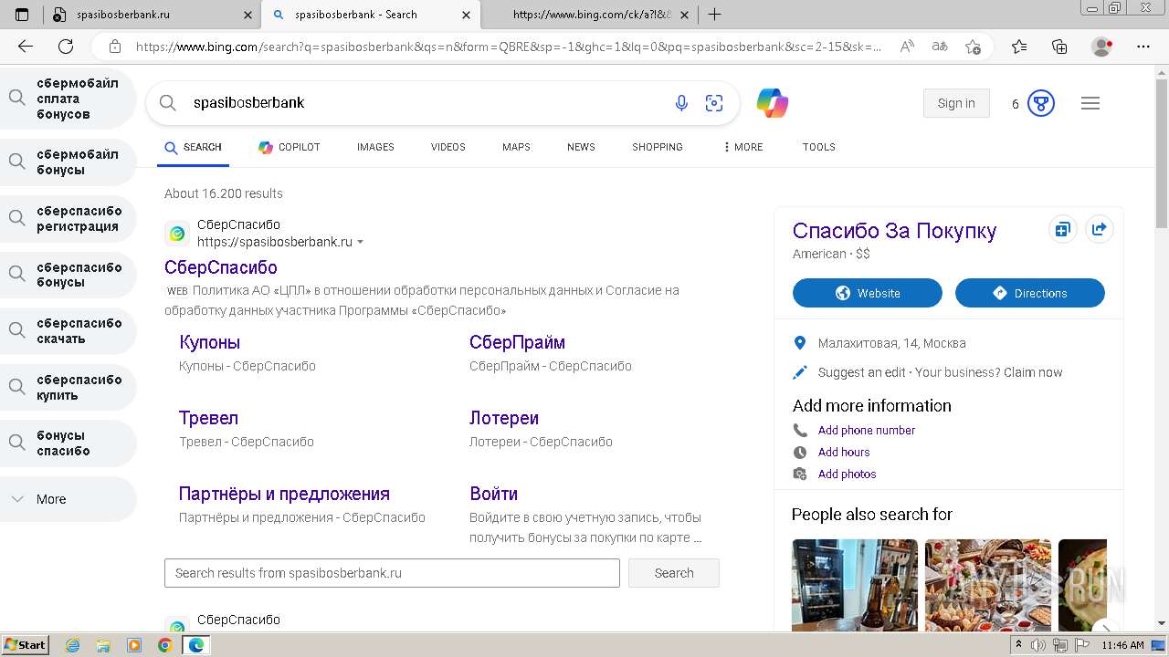Open the Read aloud icon in address bar

(x=907, y=47)
